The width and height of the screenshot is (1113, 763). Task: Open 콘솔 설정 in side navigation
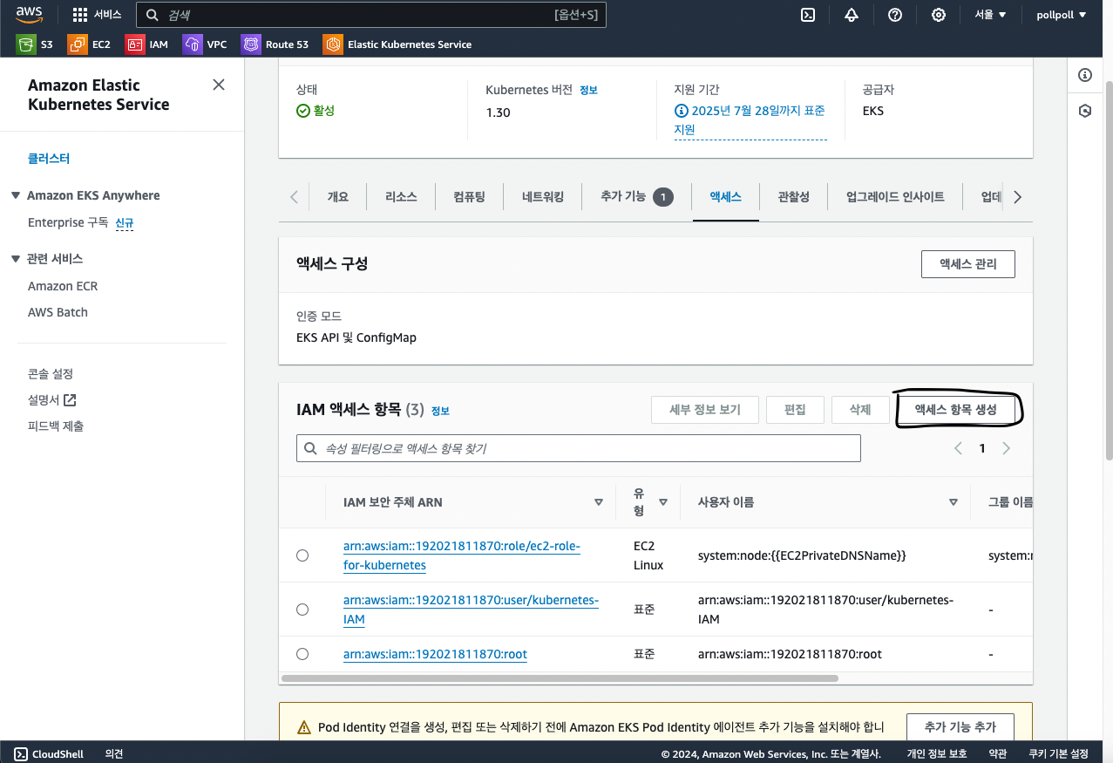pos(51,374)
